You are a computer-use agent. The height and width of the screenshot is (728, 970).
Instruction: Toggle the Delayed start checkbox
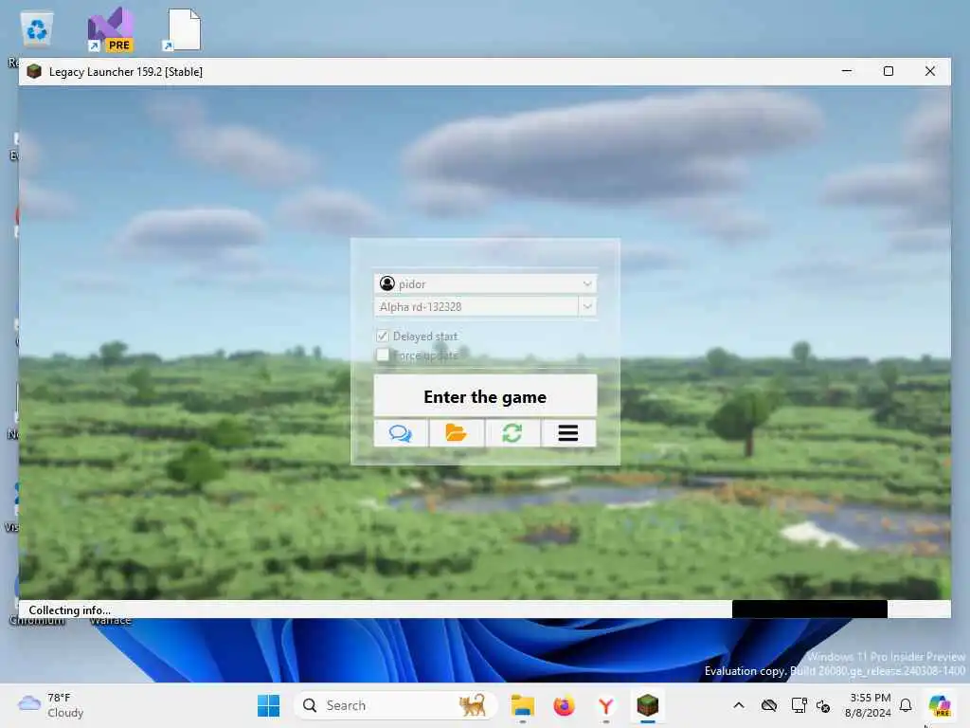[383, 337]
